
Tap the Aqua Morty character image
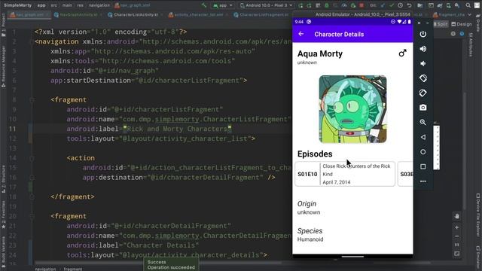(x=353, y=109)
